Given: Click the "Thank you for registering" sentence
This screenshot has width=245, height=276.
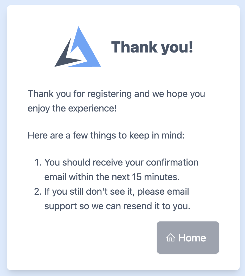Looking at the screenshot, I should coord(116,94).
